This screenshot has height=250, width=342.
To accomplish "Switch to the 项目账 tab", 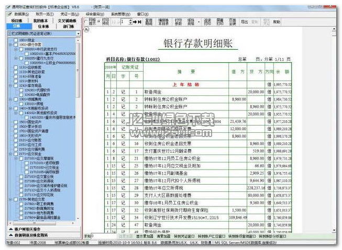I will pos(17,21).
